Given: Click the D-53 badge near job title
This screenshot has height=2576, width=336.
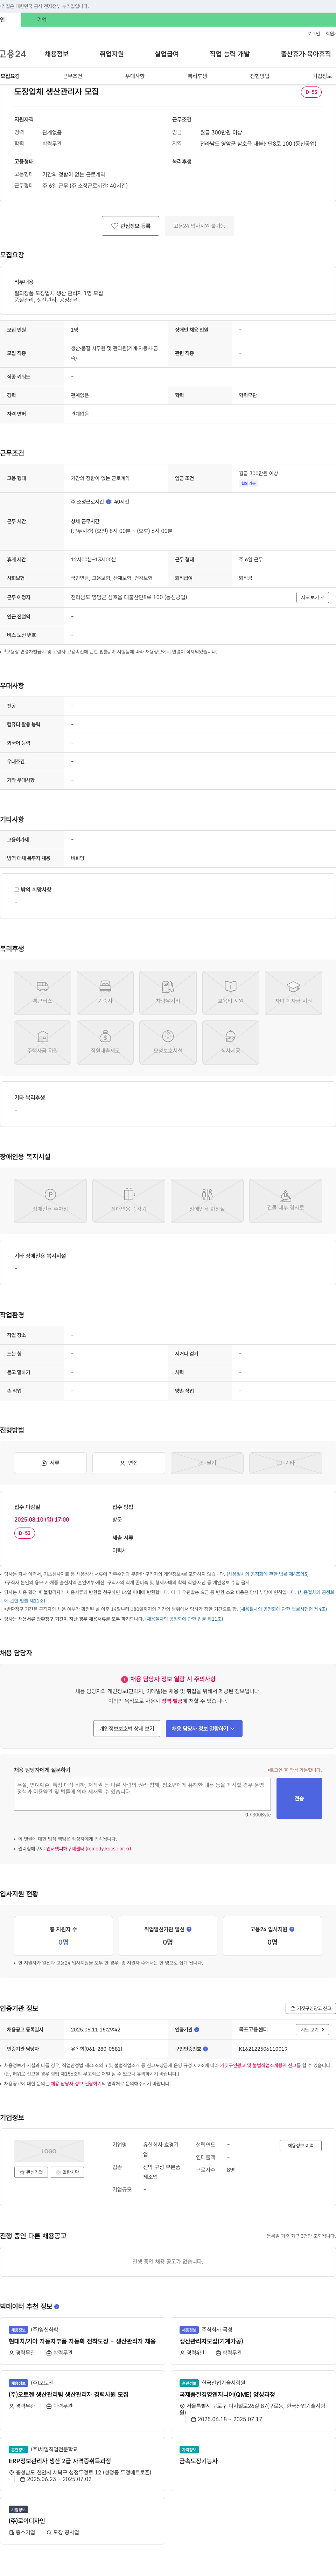Looking at the screenshot, I should (311, 92).
